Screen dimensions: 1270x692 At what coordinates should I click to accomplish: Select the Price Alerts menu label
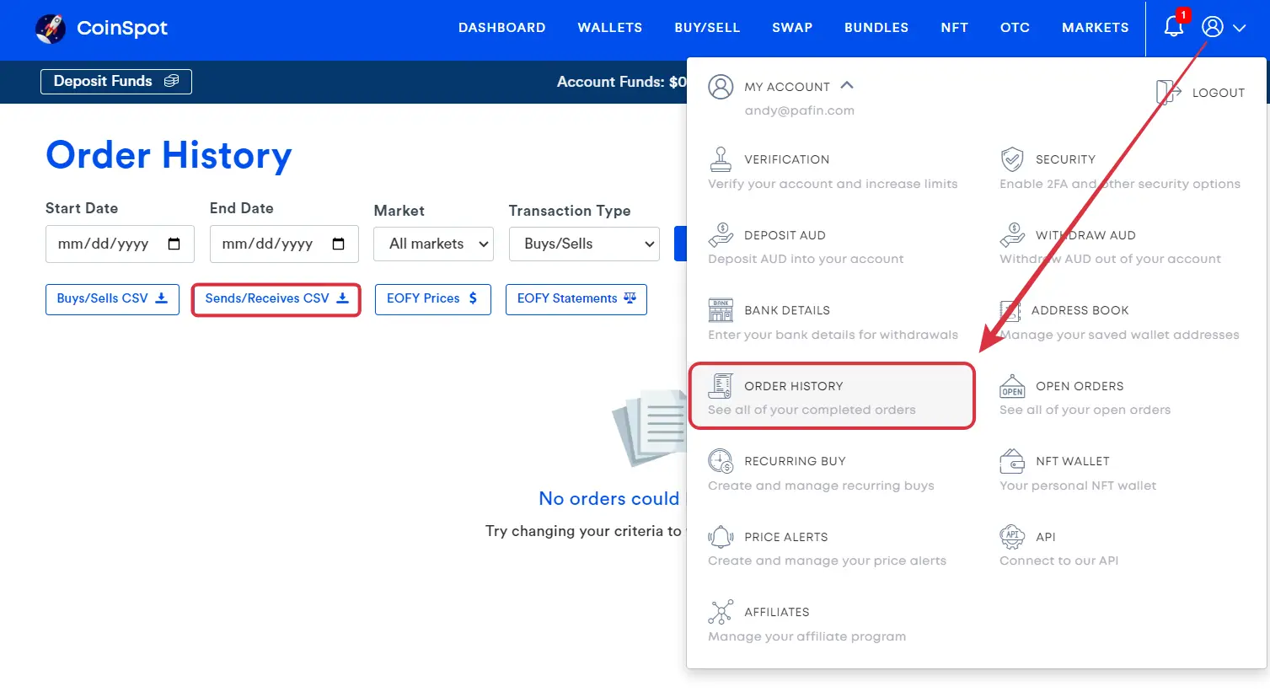pyautogui.click(x=786, y=537)
